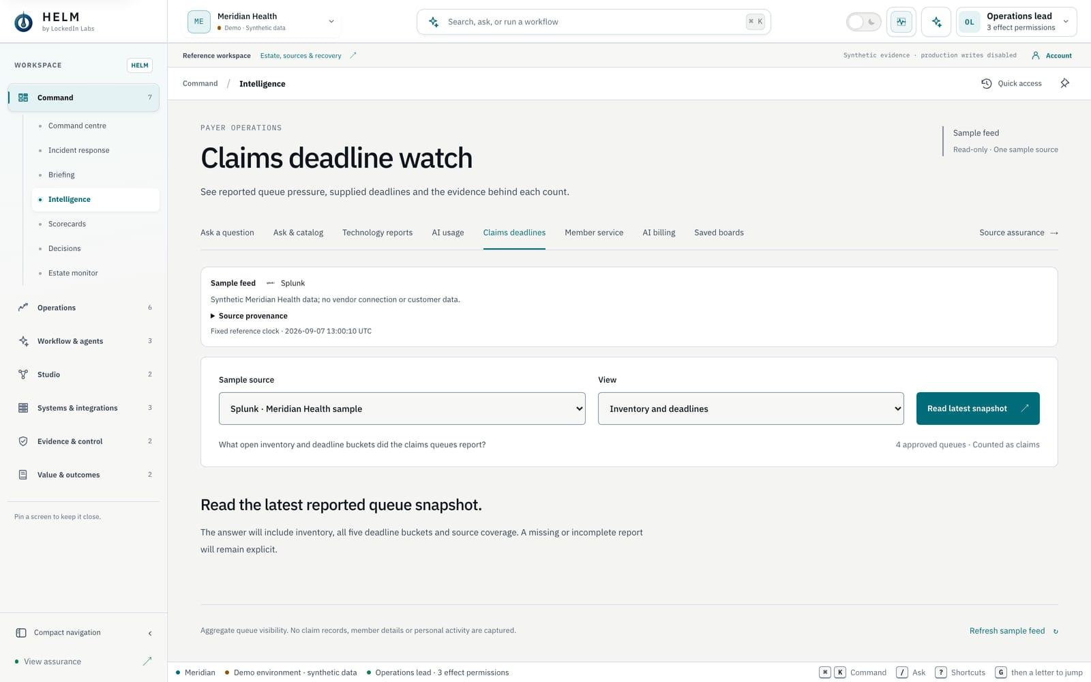The width and height of the screenshot is (1091, 682).
Task: Switch to the Ask & catalog tab
Action: pyautogui.click(x=298, y=233)
